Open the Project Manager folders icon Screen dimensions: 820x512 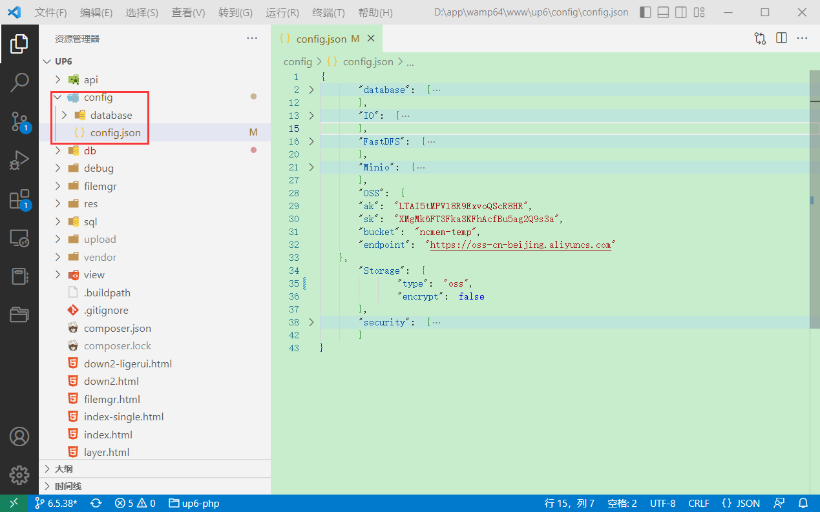tap(19, 315)
